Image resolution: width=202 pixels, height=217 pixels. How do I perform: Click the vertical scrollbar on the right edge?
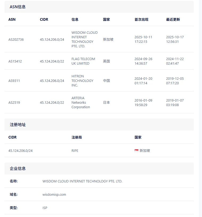click(x=200, y=106)
